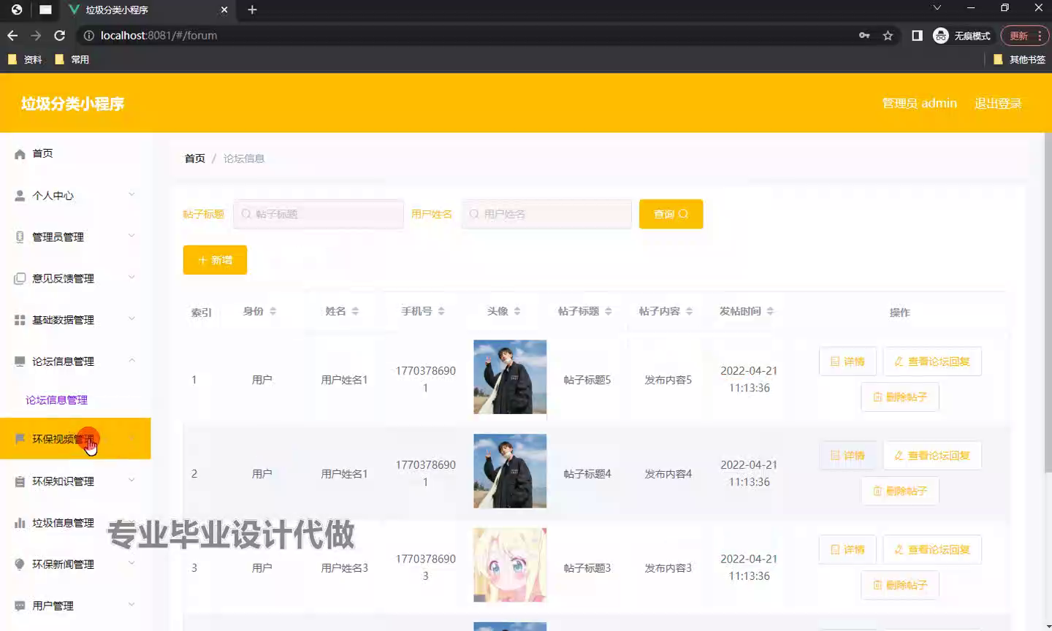The height and width of the screenshot is (631, 1052).
Task: Click the 新增 add button
Action: click(x=215, y=260)
